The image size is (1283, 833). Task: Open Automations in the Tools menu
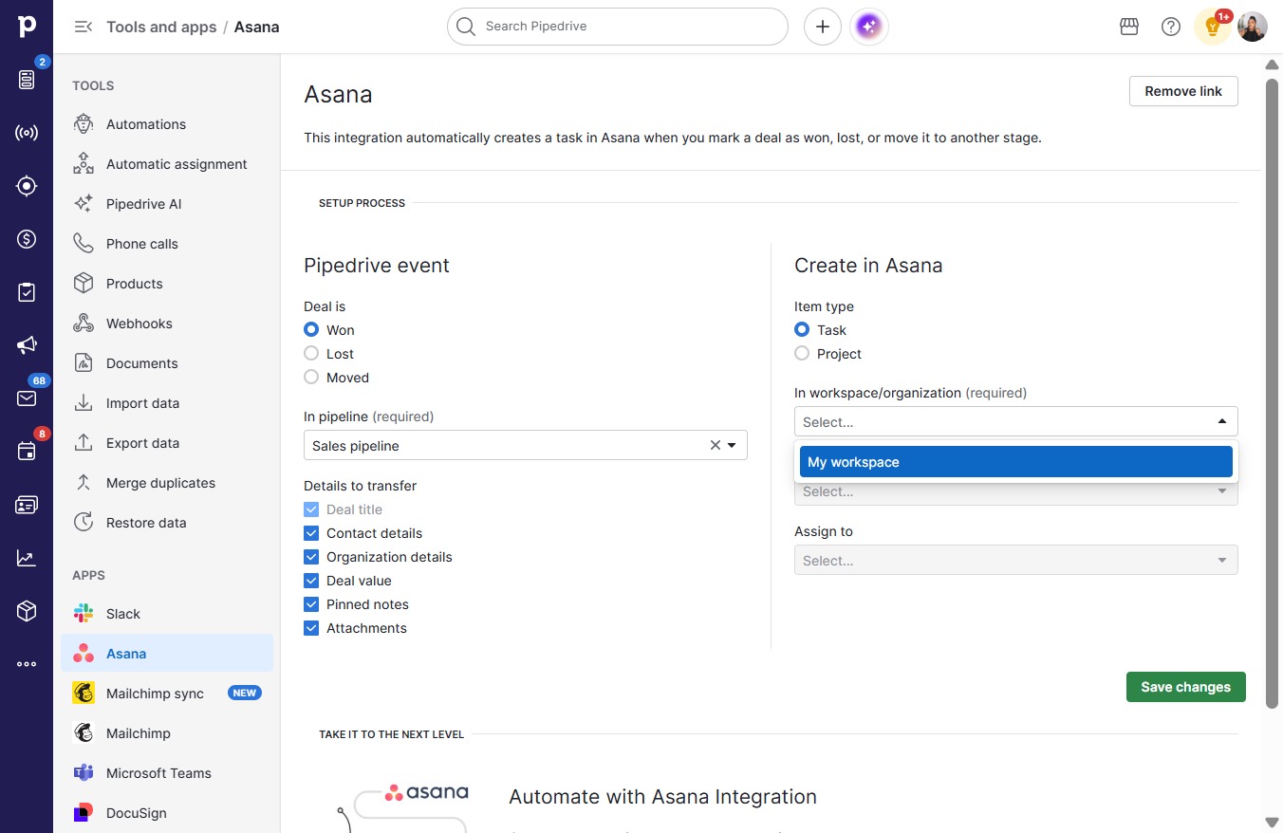[x=167, y=124]
